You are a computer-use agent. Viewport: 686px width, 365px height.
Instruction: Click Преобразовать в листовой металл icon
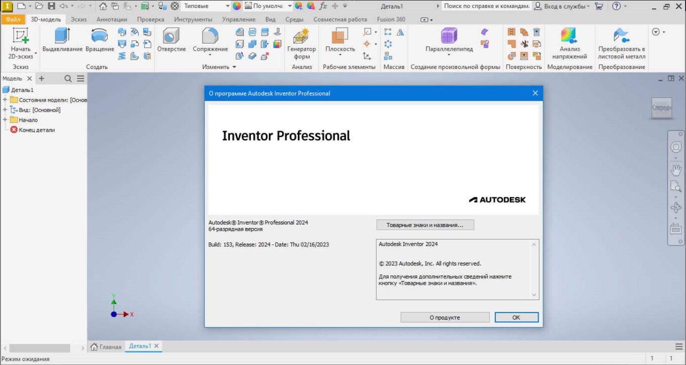621,36
